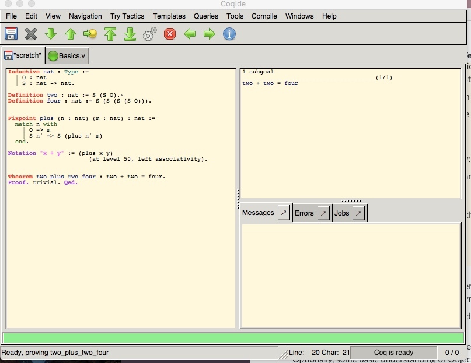
Task: Open the File menu
Action: coord(12,16)
